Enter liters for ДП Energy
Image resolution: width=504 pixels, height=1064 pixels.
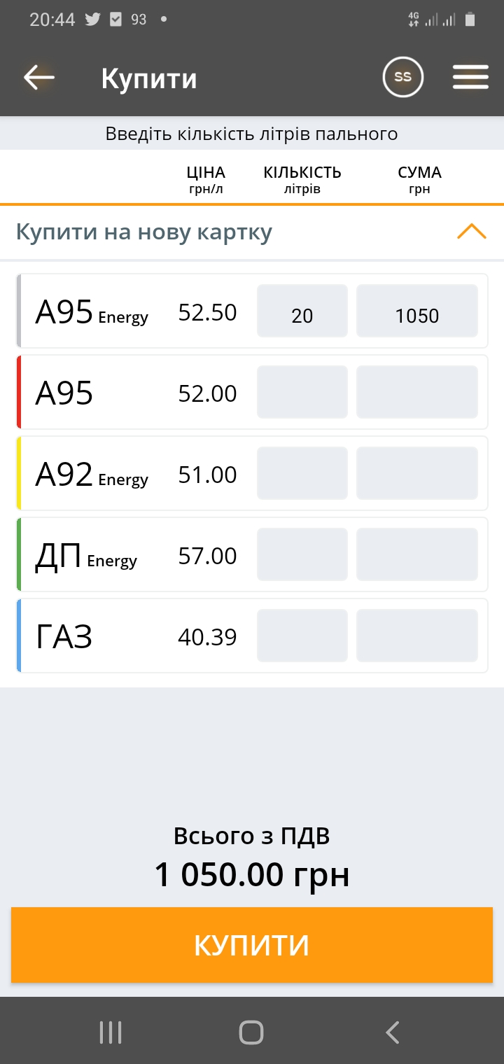302,554
